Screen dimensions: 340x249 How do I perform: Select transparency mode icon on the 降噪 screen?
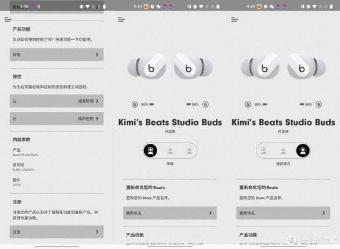click(190, 151)
